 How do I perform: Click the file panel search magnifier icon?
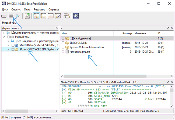tap(57, 16)
